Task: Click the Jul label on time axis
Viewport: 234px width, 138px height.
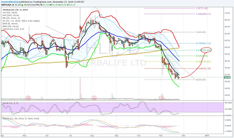Action: coord(70,135)
